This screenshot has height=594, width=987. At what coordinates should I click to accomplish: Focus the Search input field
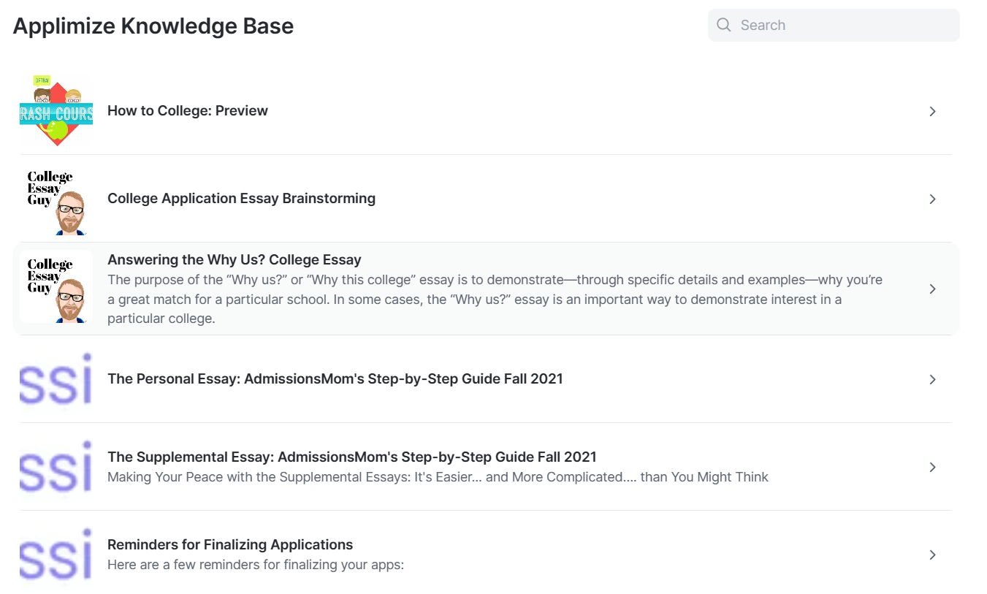point(834,25)
